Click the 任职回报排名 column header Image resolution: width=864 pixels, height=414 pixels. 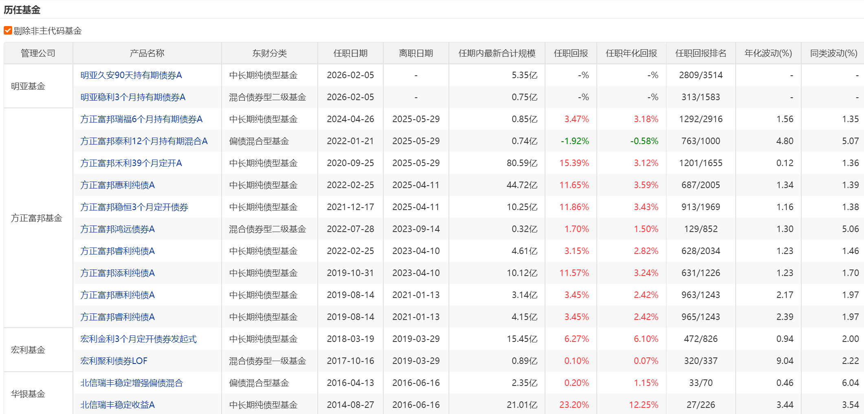[701, 53]
